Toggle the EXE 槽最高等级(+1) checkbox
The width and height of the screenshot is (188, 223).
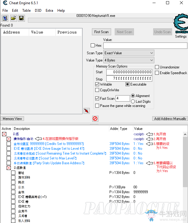(13, 197)
